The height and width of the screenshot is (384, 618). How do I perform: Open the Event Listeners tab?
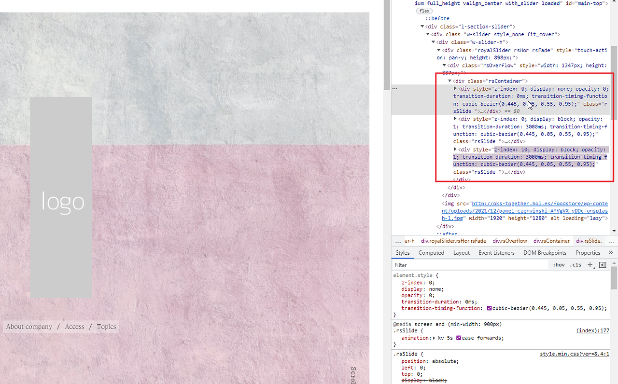[496, 252]
